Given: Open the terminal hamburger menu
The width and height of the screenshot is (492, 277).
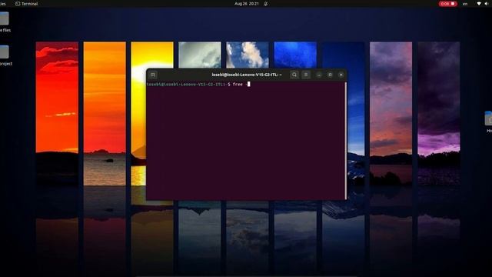Looking at the screenshot, I should 306,75.
